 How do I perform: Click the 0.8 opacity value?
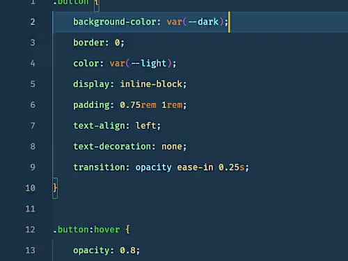point(127,251)
